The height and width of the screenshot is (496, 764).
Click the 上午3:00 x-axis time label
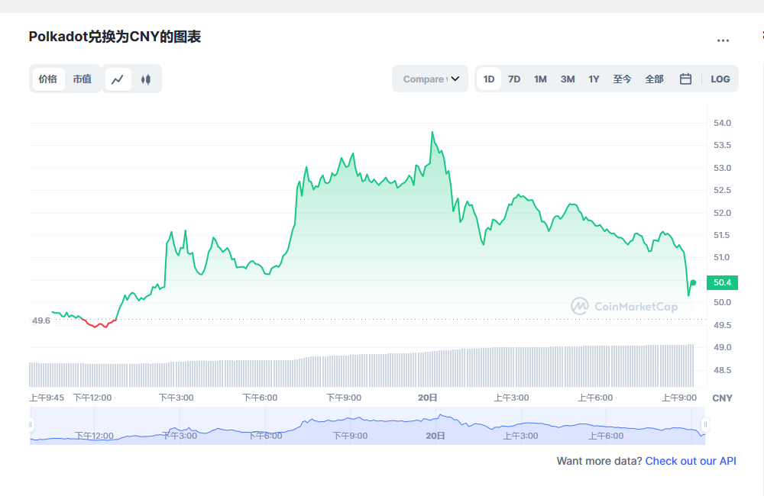click(511, 398)
